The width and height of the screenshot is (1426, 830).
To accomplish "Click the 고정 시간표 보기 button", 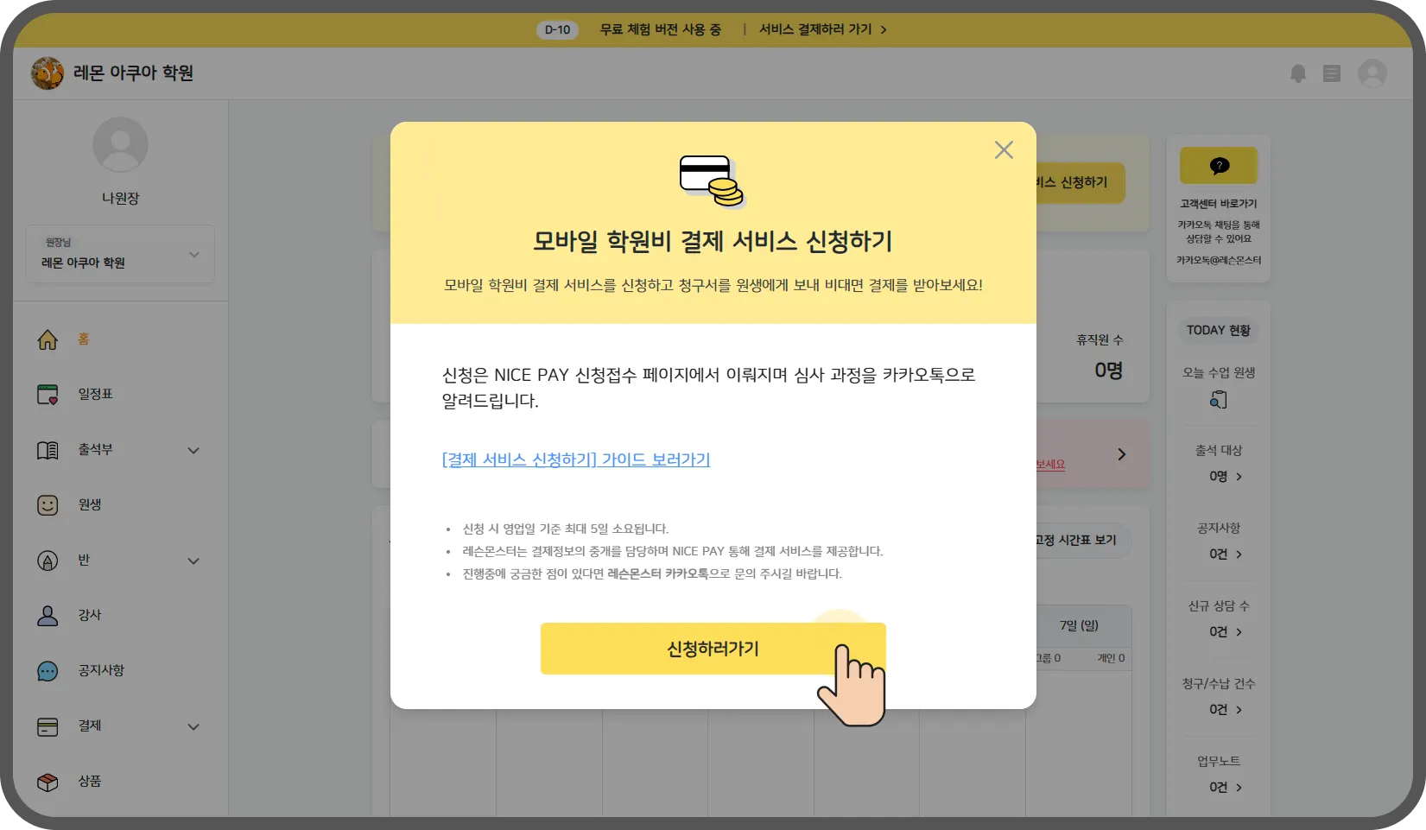I will point(1083,541).
